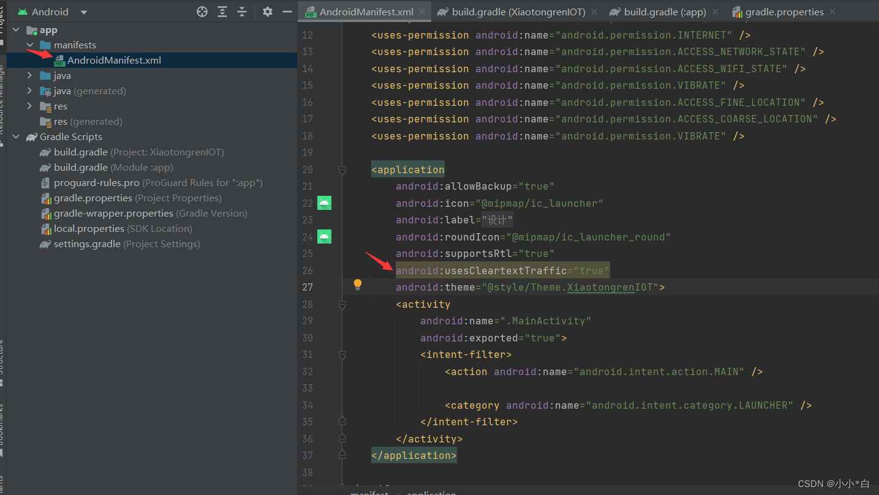Expand the java (generated) folder
Screen dimensions: 879x495
(x=29, y=91)
